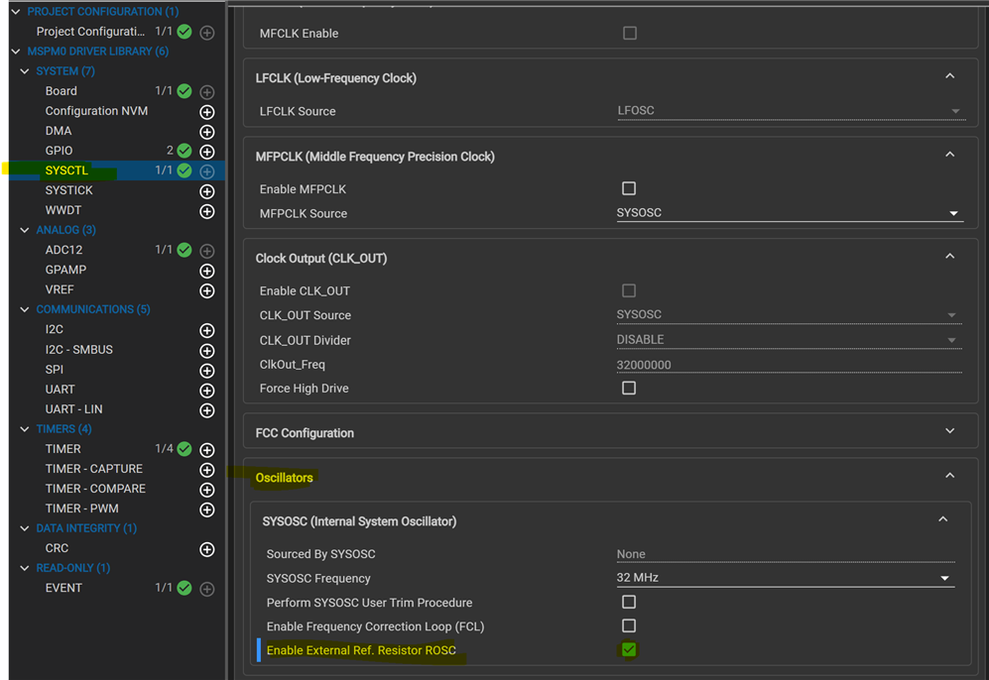Collapse the MSPM0 DRIVER LIBRARY (6) group

point(16,51)
